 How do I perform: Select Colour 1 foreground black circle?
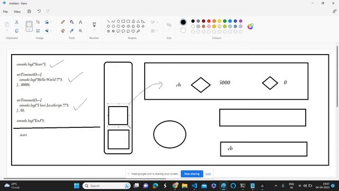183,22
